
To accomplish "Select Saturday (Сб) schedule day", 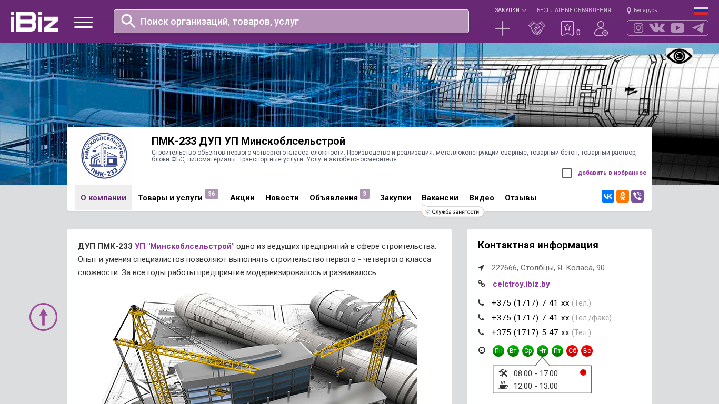I will click(572, 351).
